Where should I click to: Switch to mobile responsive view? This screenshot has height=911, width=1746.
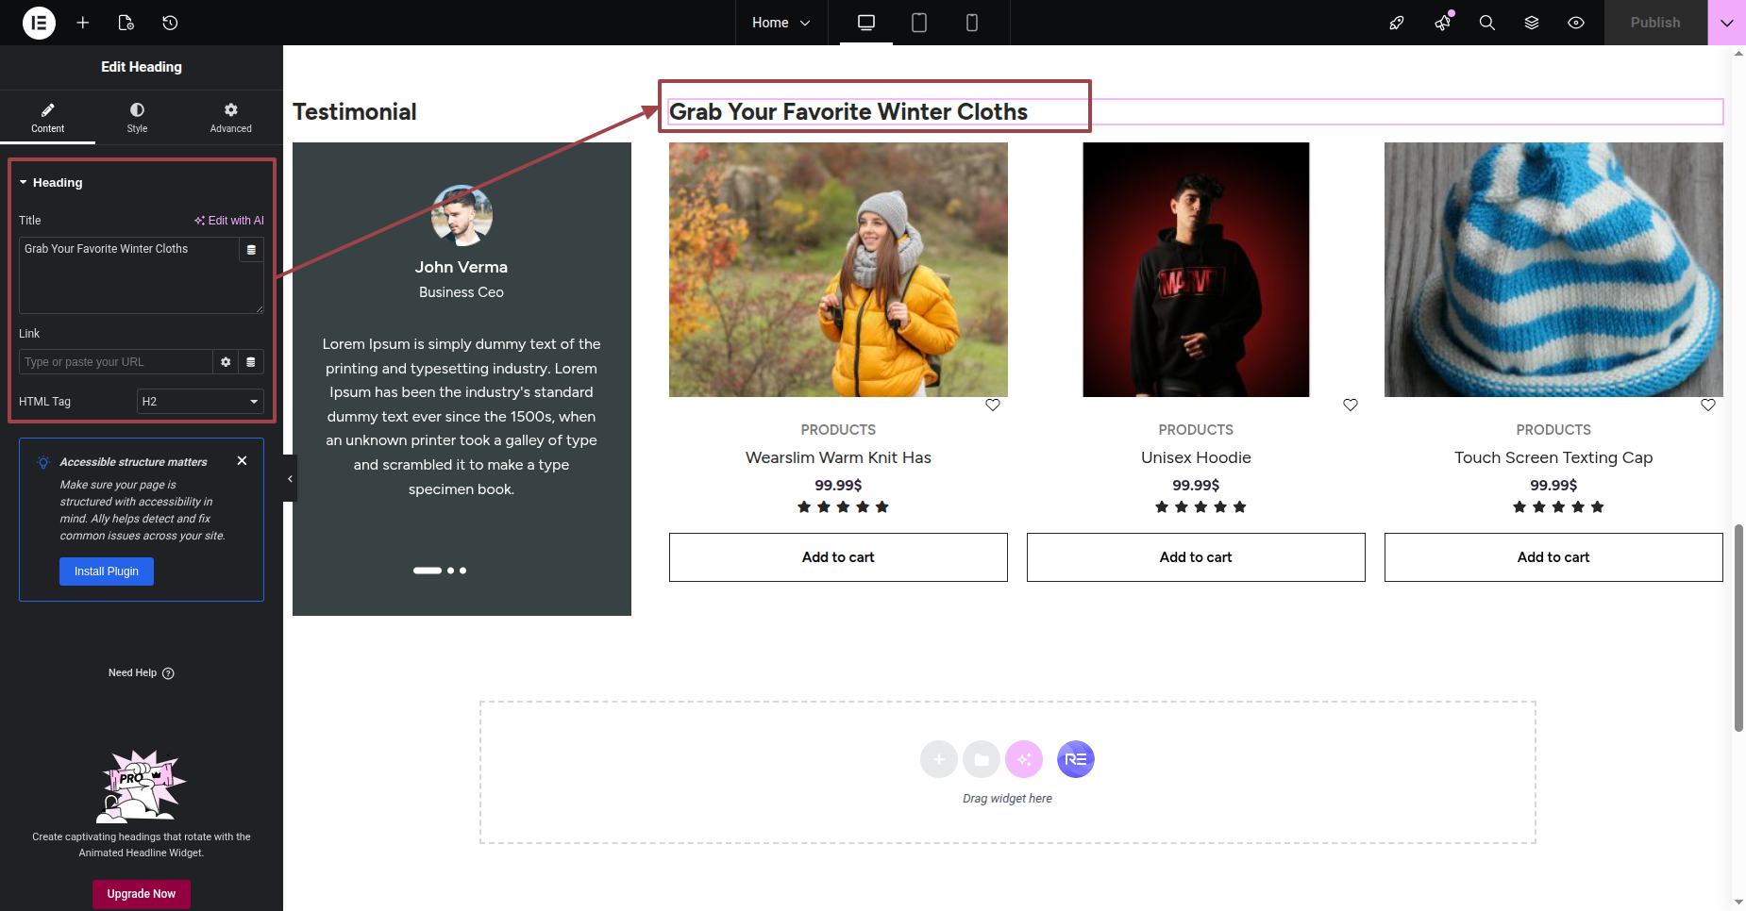(971, 23)
